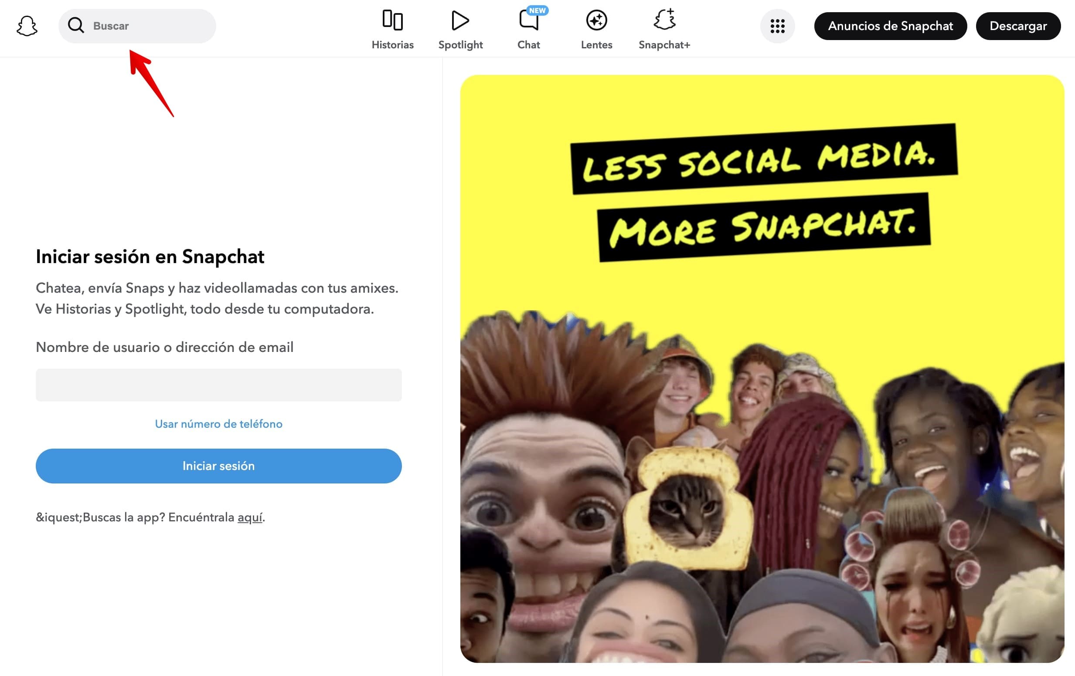Open the Spotlight play icon
This screenshot has height=676, width=1075.
pyautogui.click(x=460, y=20)
